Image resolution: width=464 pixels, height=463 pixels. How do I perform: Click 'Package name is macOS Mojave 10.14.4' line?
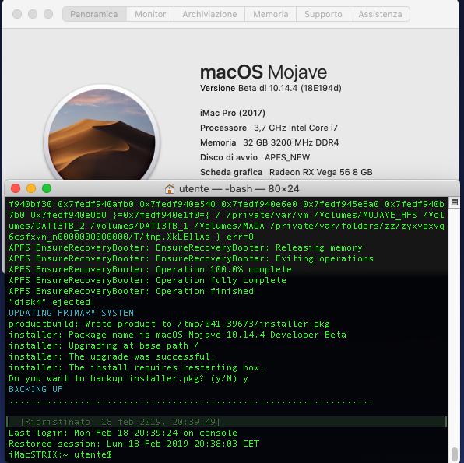click(178, 335)
